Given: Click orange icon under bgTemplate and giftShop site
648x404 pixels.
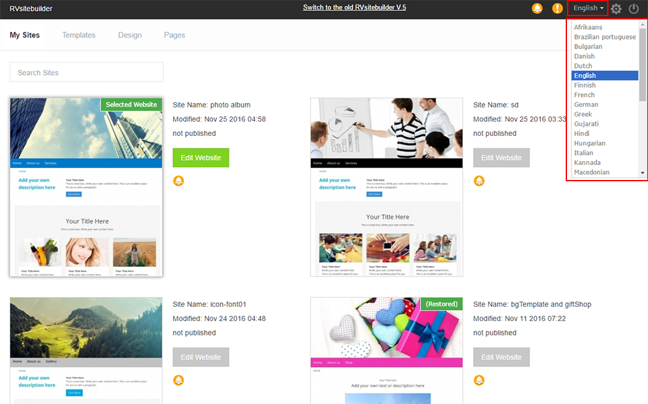Looking at the screenshot, I should coord(480,380).
